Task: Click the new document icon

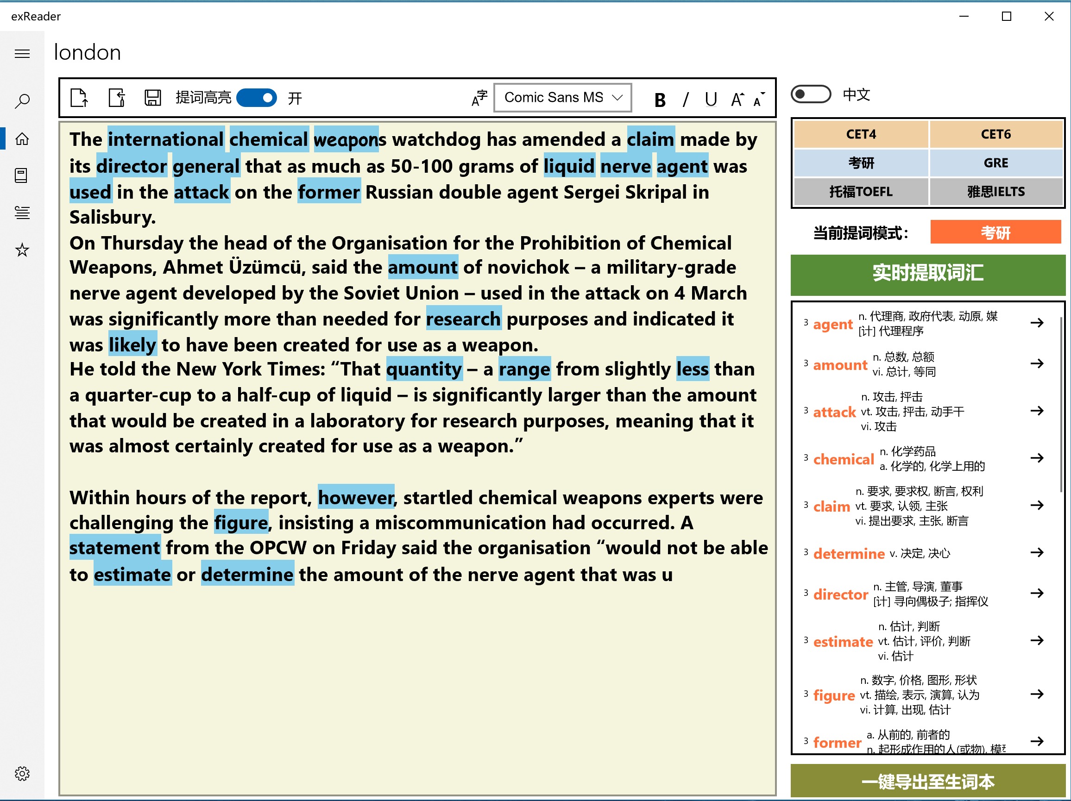Action: [x=79, y=98]
